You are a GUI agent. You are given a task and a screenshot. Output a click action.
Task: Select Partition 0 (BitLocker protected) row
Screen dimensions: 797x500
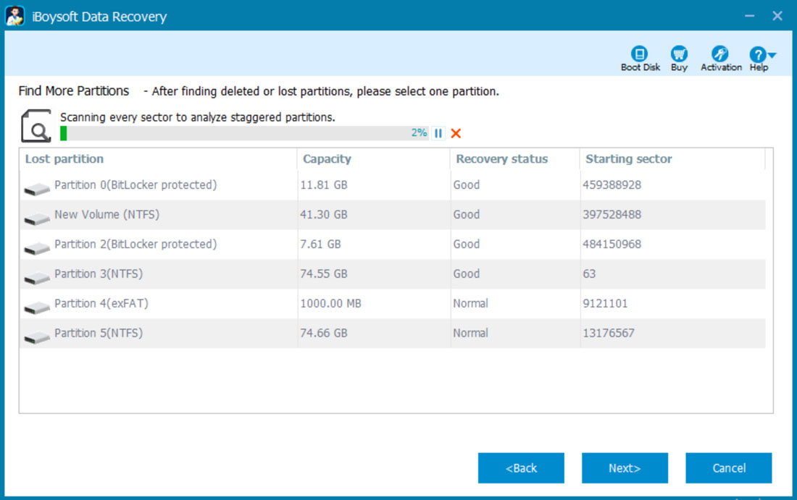[x=135, y=185]
